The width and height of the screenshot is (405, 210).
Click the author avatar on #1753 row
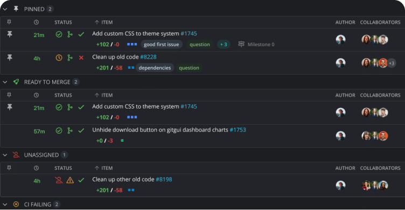[x=341, y=135]
